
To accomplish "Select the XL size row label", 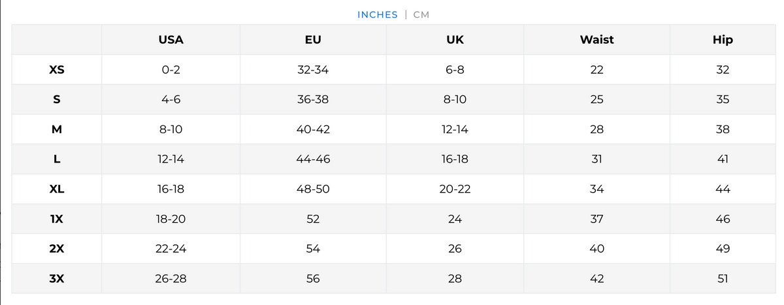I will click(x=57, y=189).
